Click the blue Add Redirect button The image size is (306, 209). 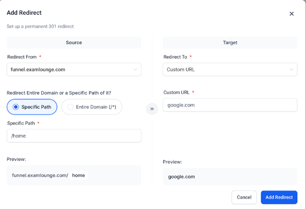[x=279, y=197]
